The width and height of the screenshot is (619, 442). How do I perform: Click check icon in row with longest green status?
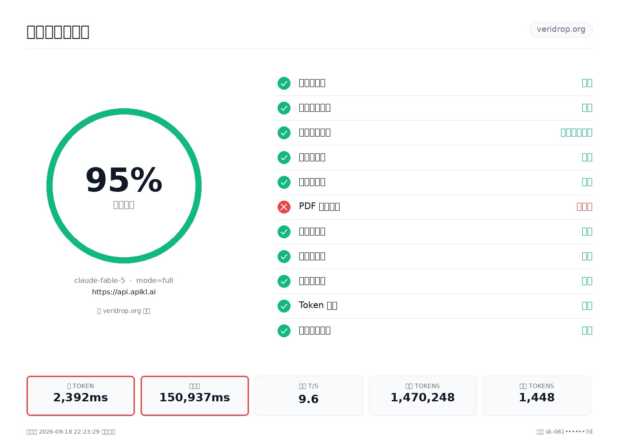[x=284, y=133]
